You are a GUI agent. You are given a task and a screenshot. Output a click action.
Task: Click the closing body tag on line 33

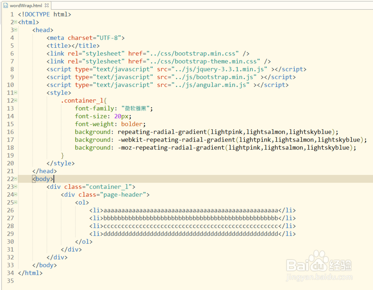click(44, 265)
